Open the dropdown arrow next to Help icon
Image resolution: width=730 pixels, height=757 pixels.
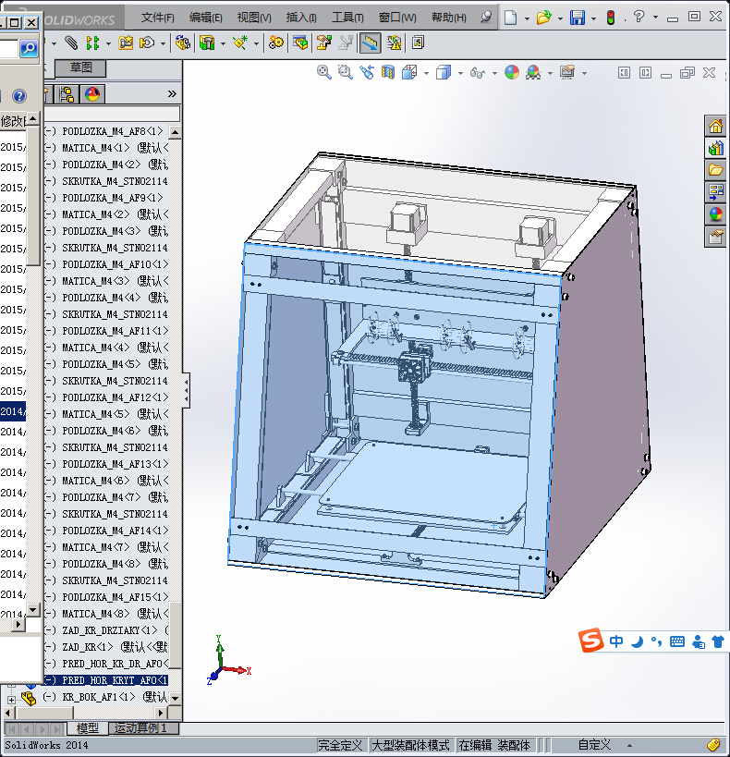(655, 17)
